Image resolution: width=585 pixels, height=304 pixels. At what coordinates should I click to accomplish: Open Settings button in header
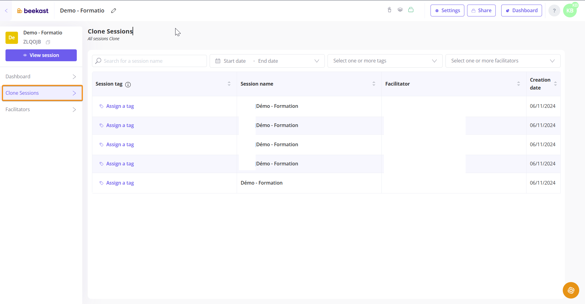[x=447, y=11]
